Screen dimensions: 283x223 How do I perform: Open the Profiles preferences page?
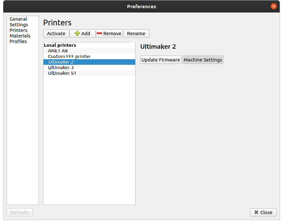18,41
